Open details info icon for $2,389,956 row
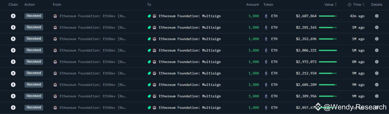389x114 pixels. [377, 96]
